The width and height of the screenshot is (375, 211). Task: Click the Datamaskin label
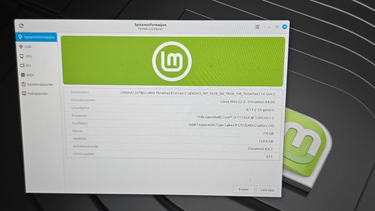[80, 92]
